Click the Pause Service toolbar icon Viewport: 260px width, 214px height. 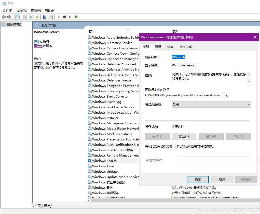(70, 17)
